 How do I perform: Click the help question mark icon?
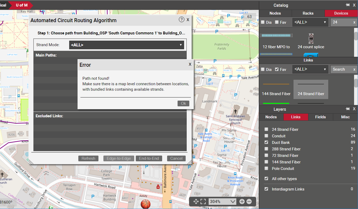coord(181,20)
